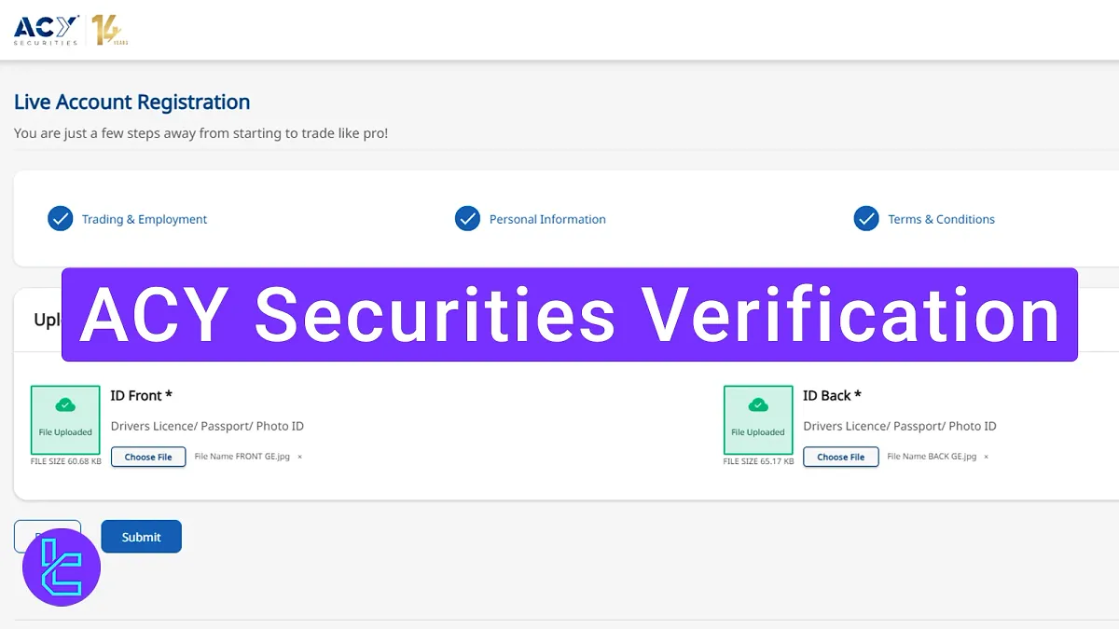Viewport: 1119px width, 629px height.
Task: Open the Terms & Conditions step
Action: 941,218
